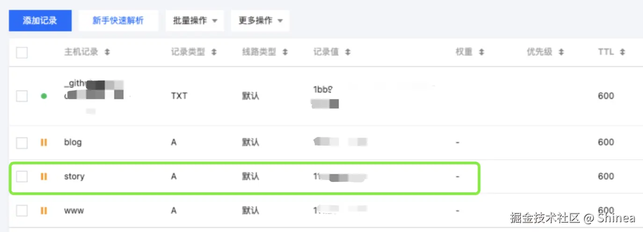The image size is (643, 232).
Task: Click the sort icon next to 主机记录
Action: [107, 52]
